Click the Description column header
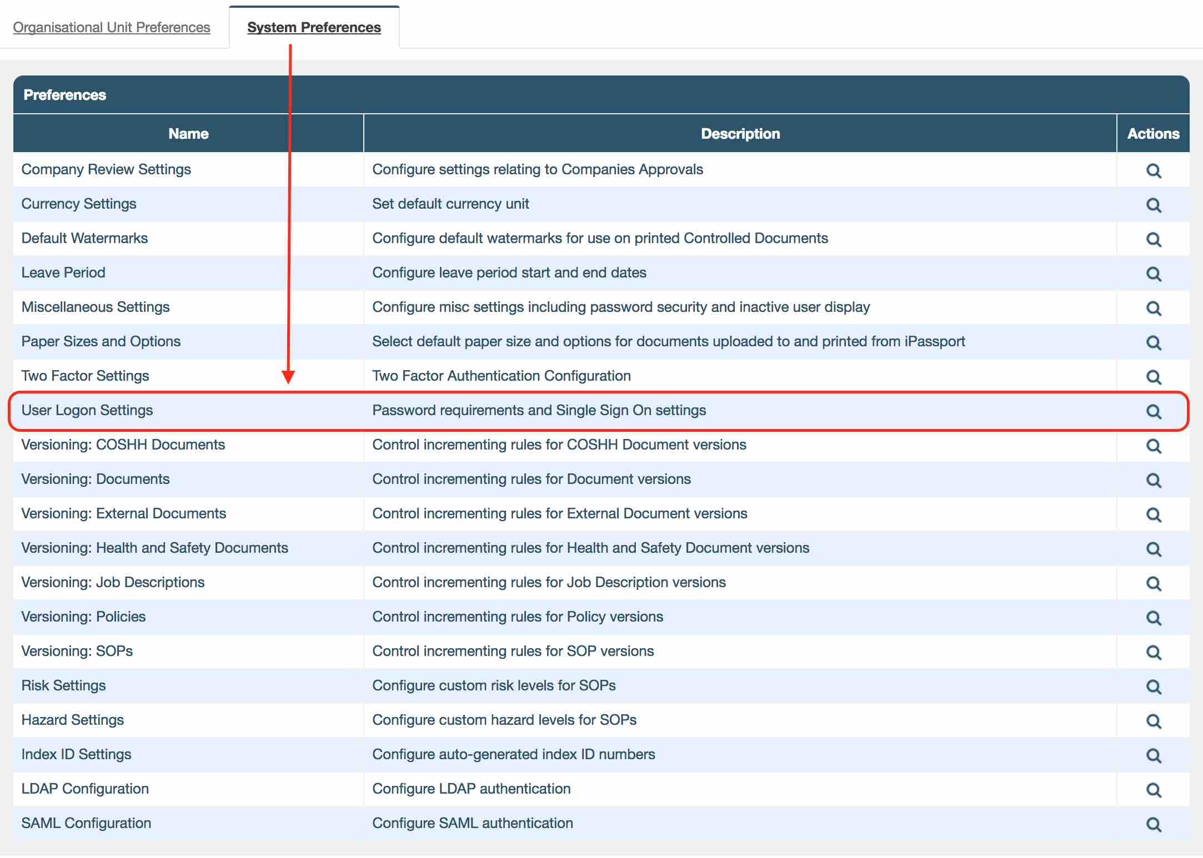The image size is (1203, 858). (x=740, y=134)
